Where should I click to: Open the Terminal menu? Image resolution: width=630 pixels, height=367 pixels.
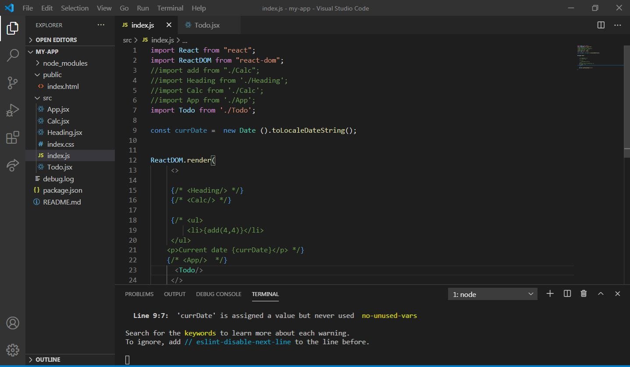[x=170, y=8]
